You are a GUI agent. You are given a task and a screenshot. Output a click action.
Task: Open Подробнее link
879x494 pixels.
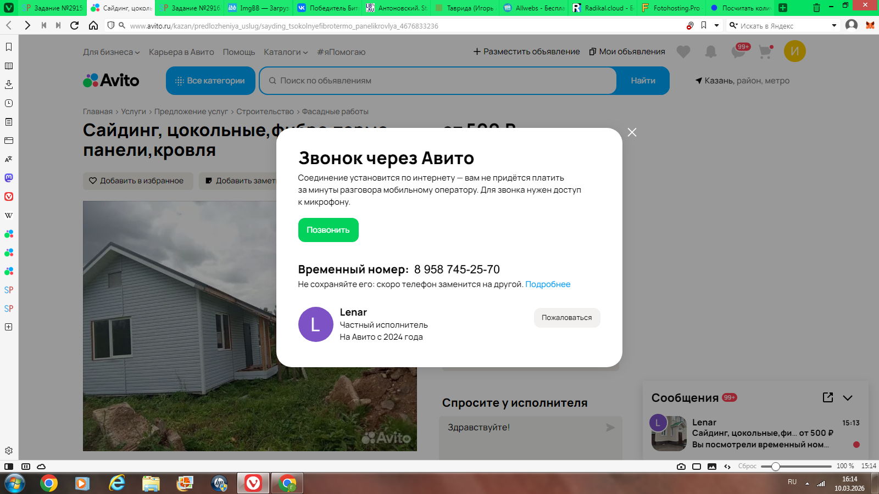(x=548, y=284)
